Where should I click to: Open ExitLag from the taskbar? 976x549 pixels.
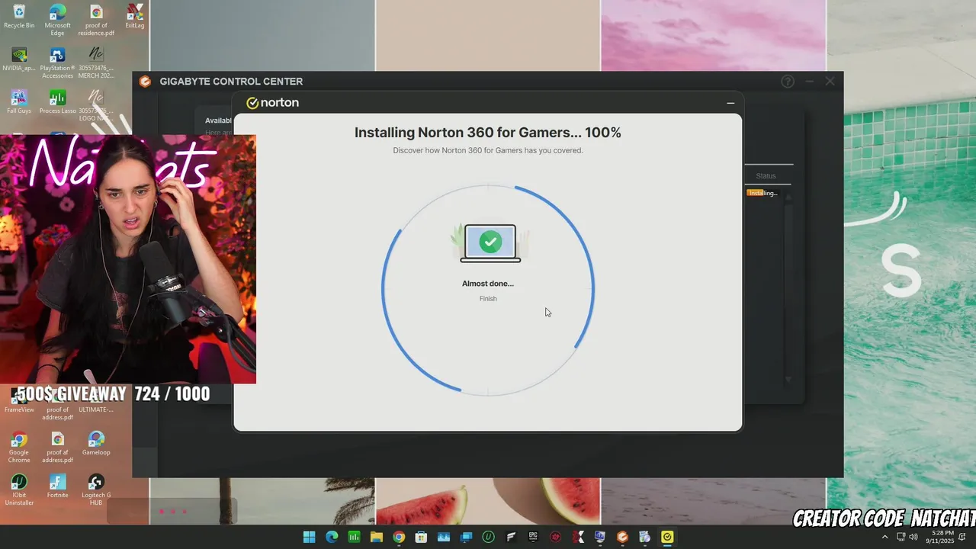578,537
